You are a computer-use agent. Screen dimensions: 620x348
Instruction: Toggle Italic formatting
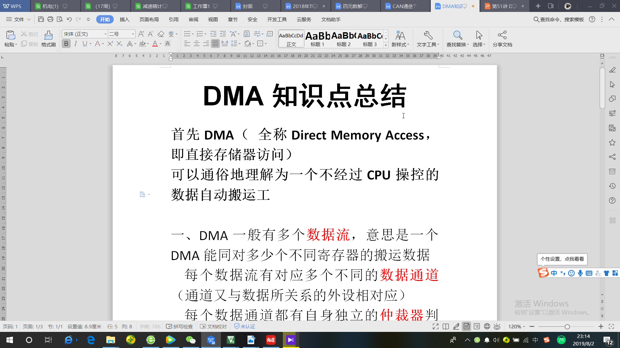(76, 43)
